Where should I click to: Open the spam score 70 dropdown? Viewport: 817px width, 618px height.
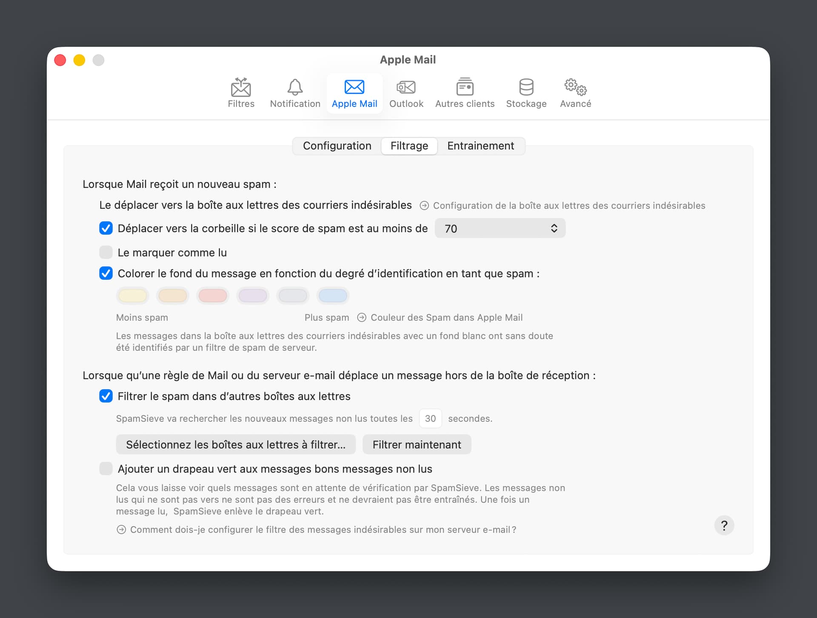click(x=500, y=229)
